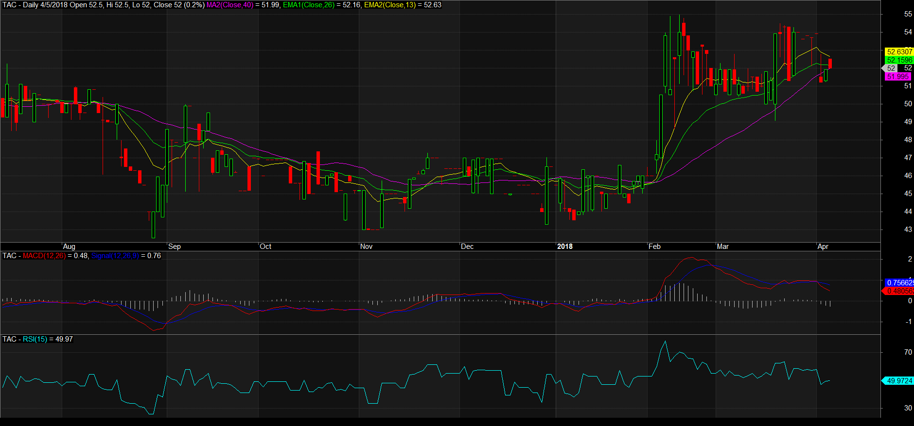Select the Signal(12,26,9) indicator label

click(x=115, y=256)
